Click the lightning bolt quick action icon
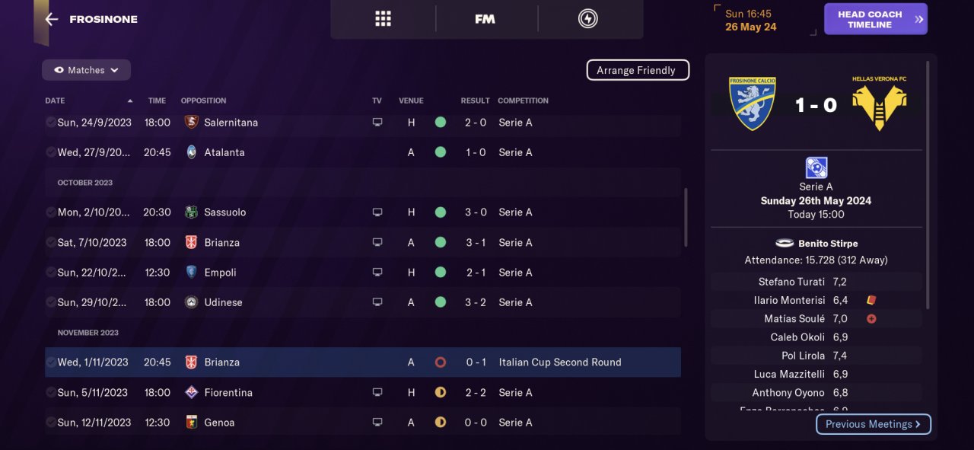Image resolution: width=974 pixels, height=450 pixels. (x=587, y=19)
